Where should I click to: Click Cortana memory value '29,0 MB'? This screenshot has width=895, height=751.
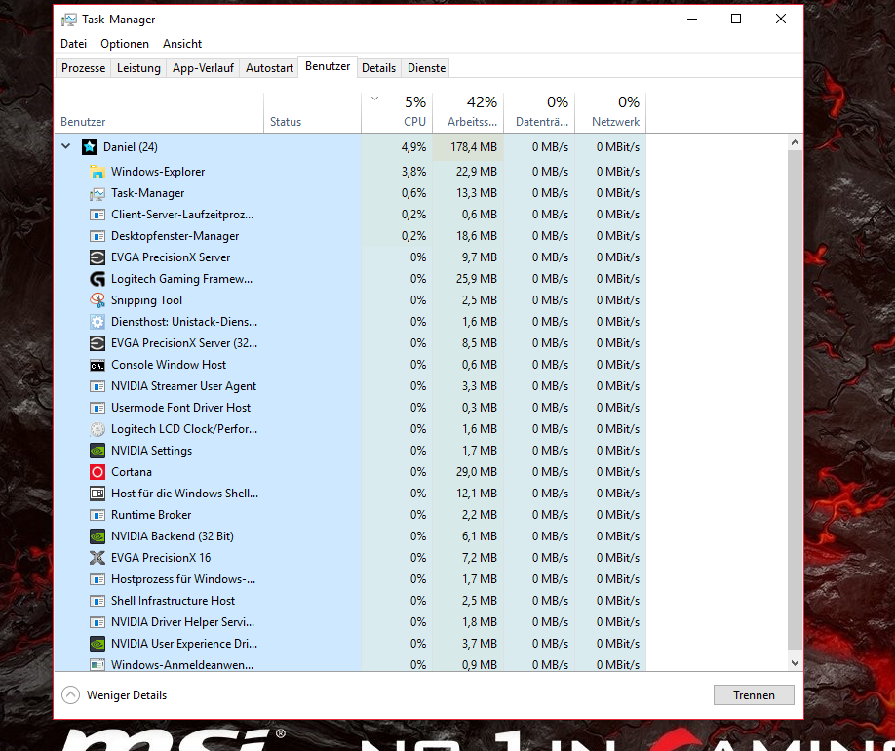[477, 472]
